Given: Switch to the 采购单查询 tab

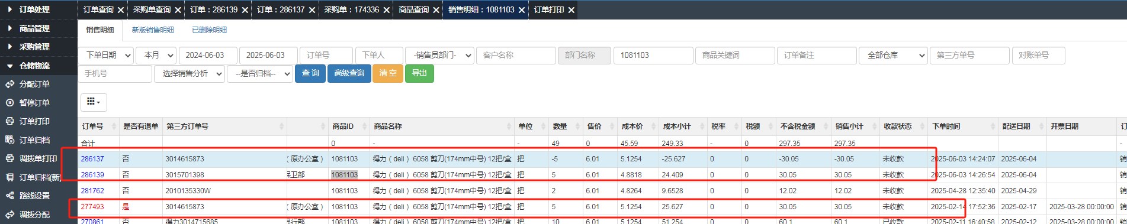Looking at the screenshot, I should (152, 9).
